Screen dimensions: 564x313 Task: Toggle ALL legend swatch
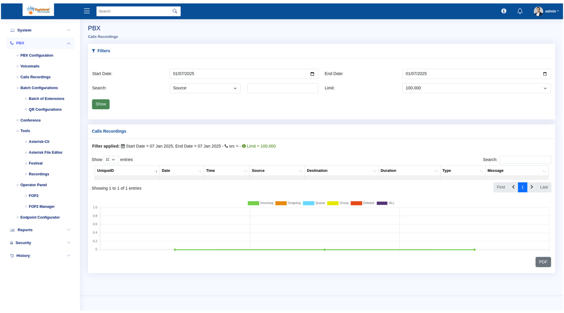click(382, 203)
